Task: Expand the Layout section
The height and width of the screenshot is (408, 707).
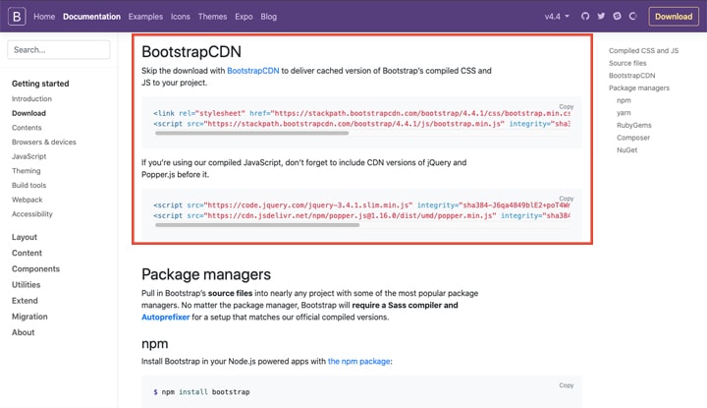Action: pos(25,237)
